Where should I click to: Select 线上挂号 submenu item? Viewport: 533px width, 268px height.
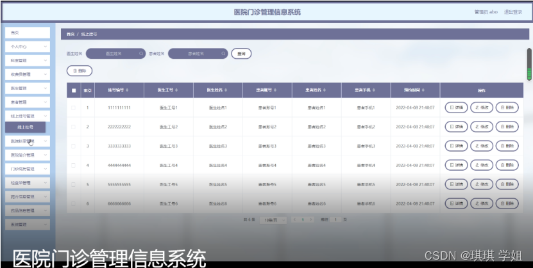click(25, 127)
